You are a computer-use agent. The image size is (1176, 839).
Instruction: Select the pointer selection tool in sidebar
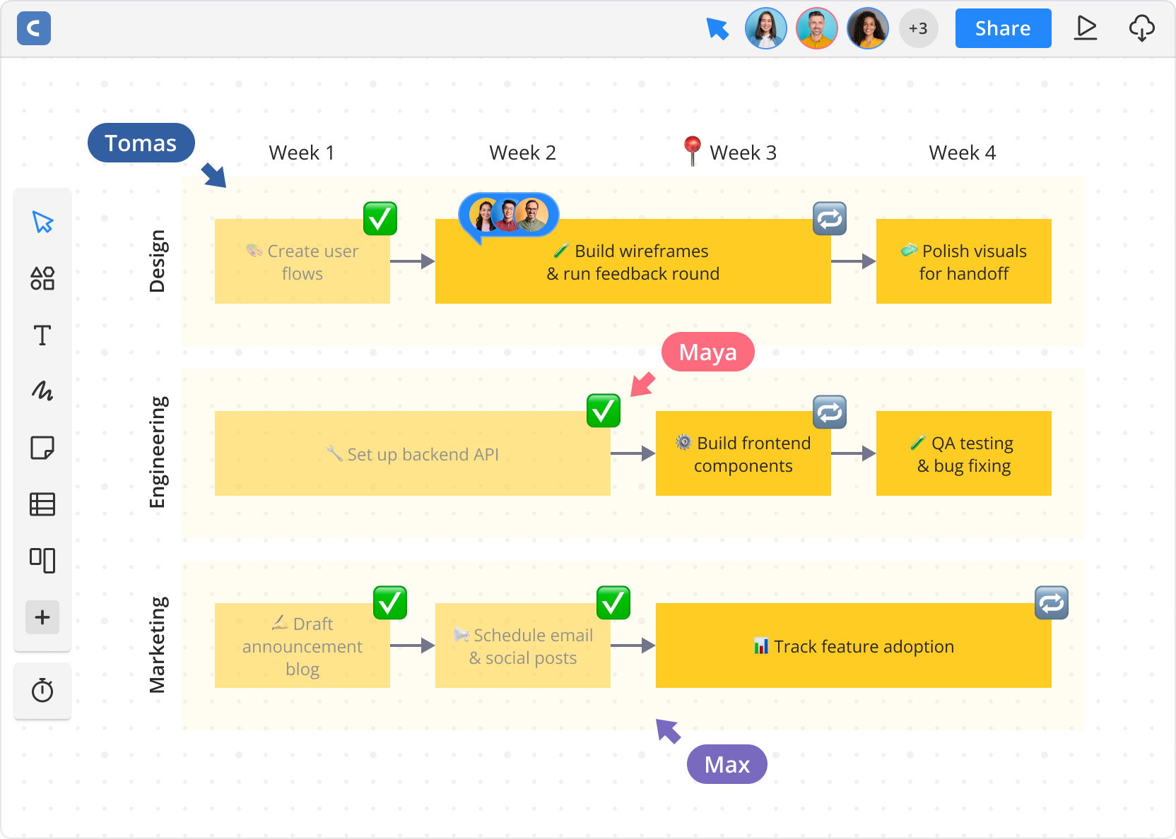pyautogui.click(x=42, y=222)
